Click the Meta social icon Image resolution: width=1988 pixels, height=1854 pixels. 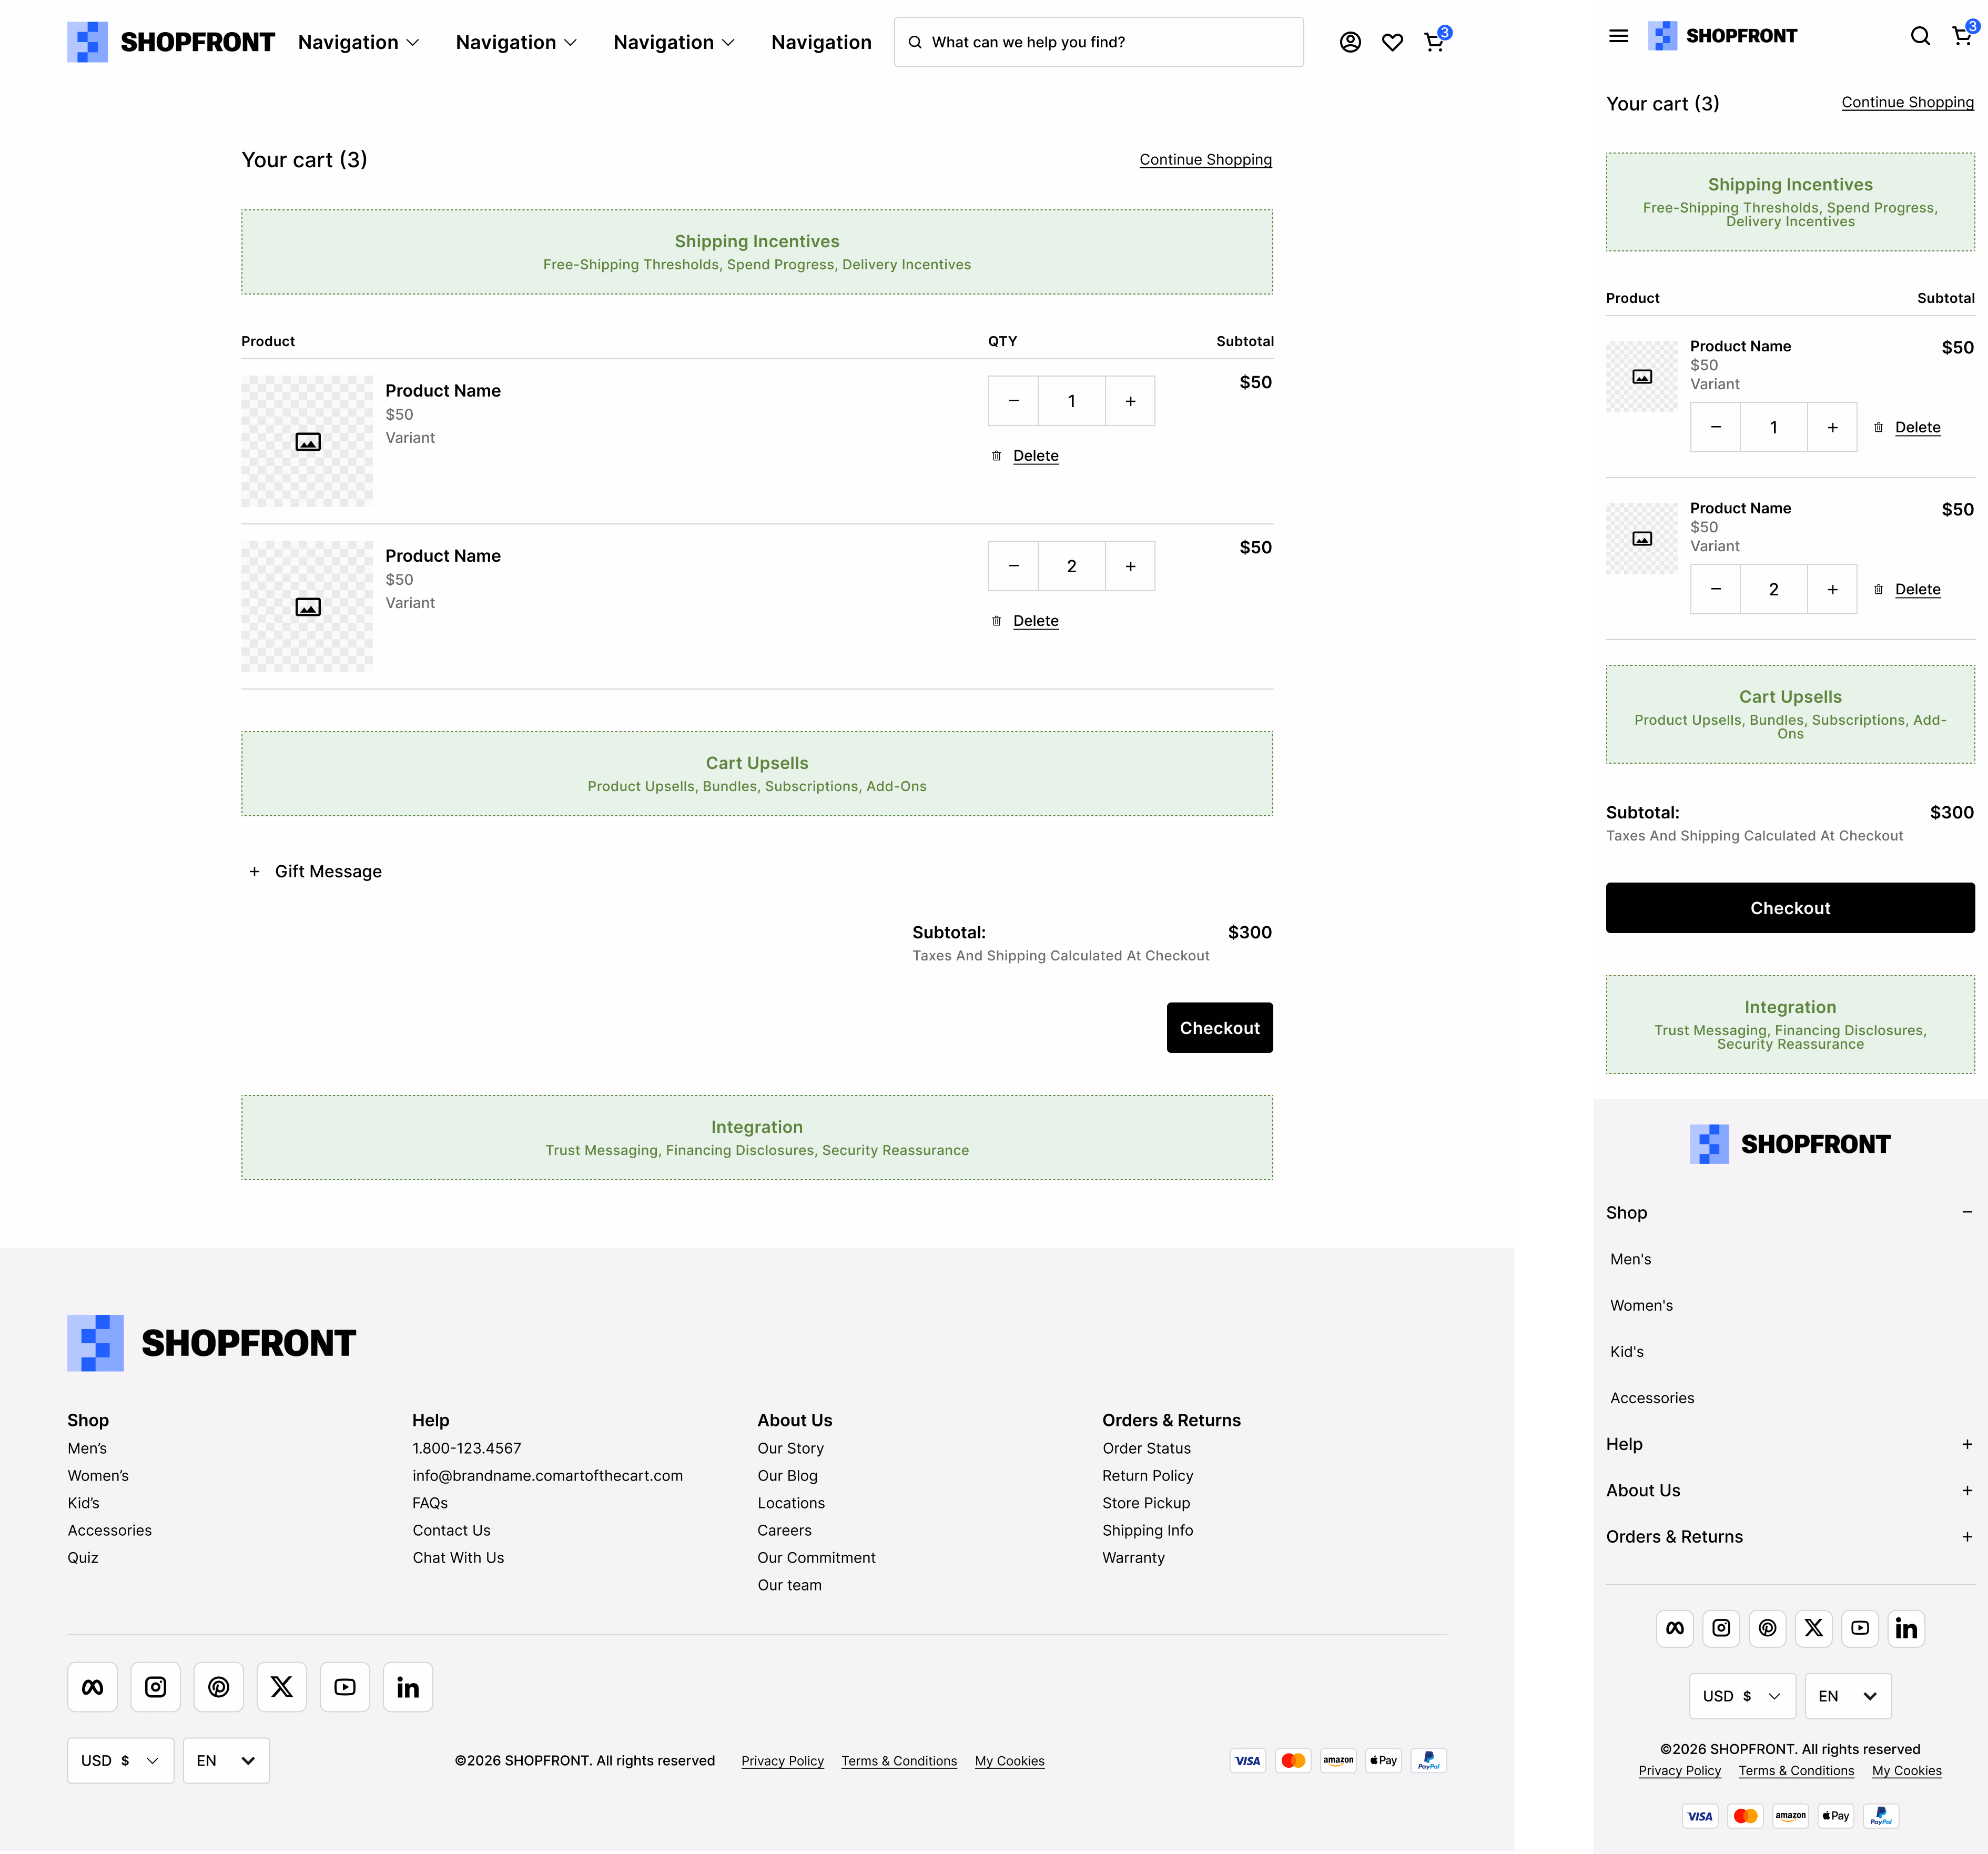92,1687
